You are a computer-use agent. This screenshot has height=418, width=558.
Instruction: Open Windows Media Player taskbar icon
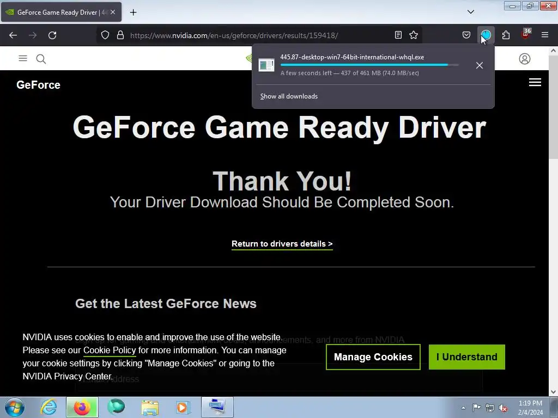pos(183,407)
